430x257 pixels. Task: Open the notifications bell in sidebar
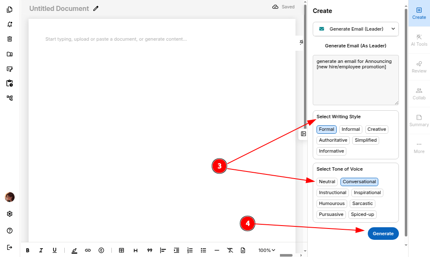coord(10,24)
